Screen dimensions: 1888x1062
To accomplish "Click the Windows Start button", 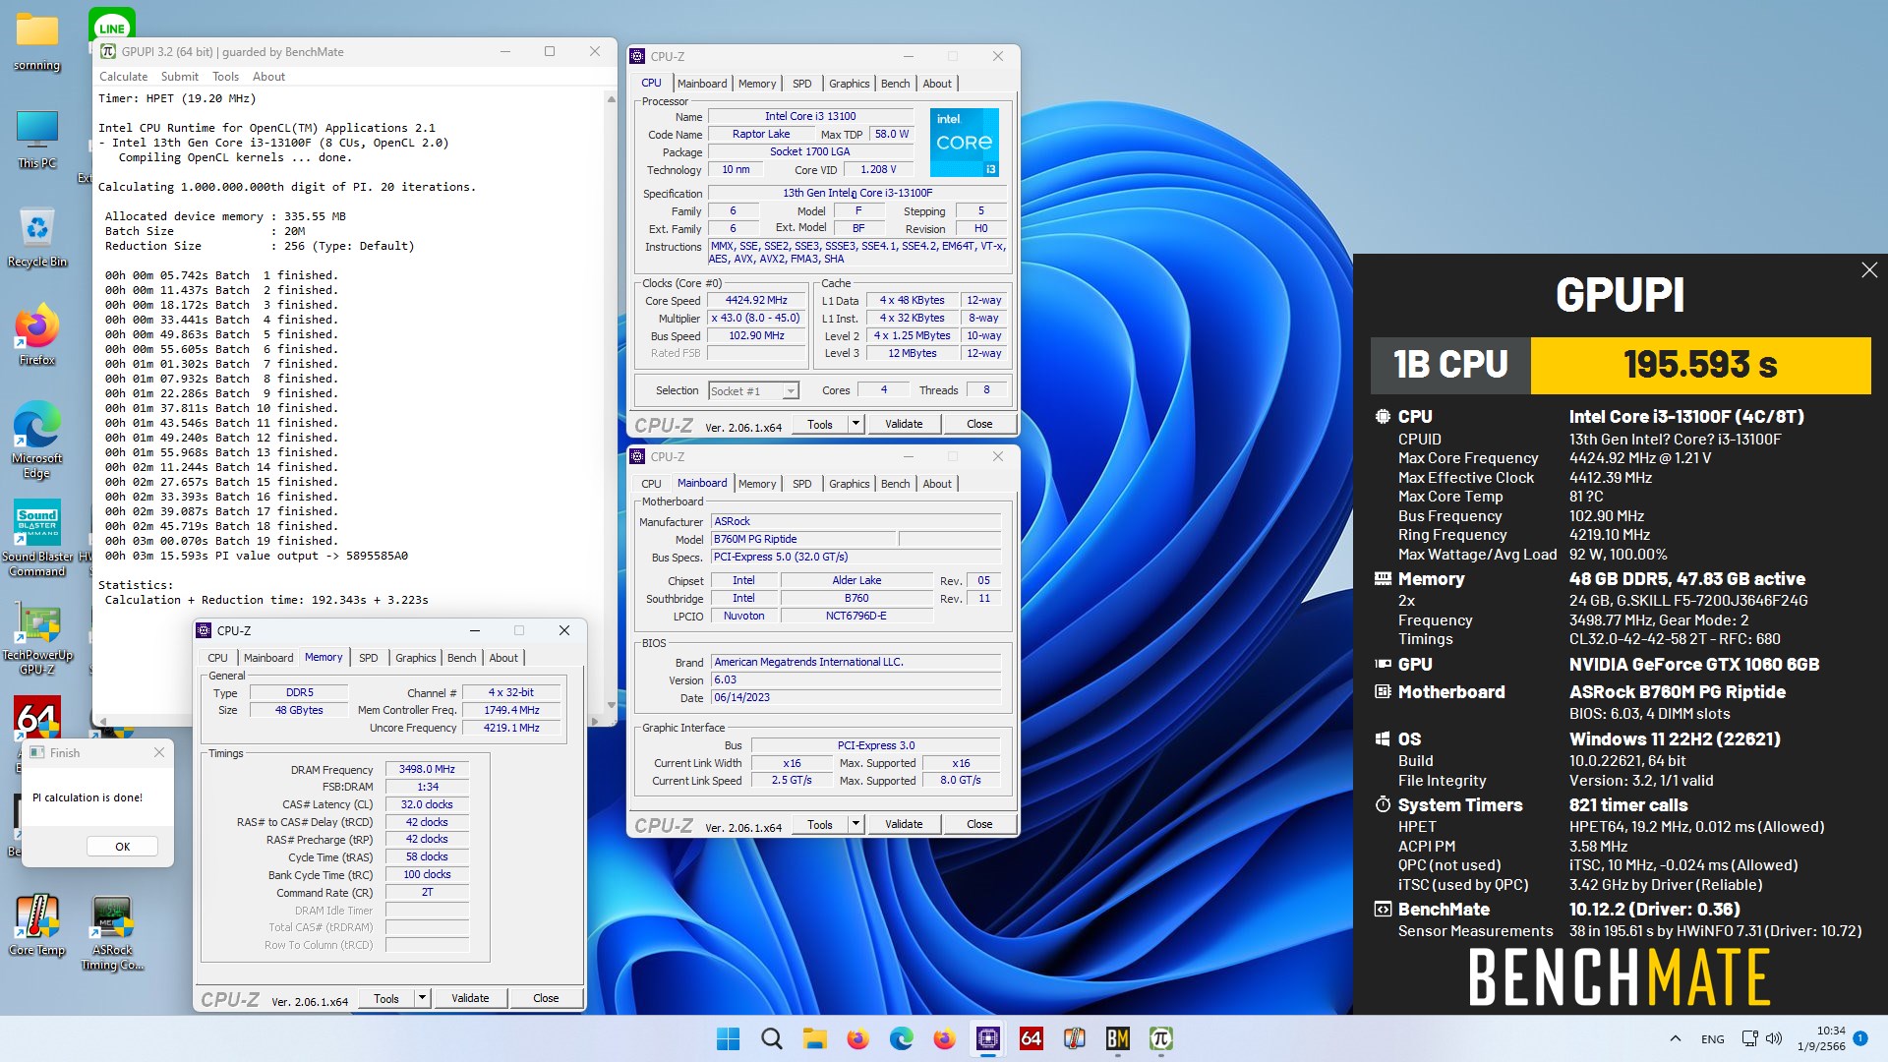I will pos(729,1038).
